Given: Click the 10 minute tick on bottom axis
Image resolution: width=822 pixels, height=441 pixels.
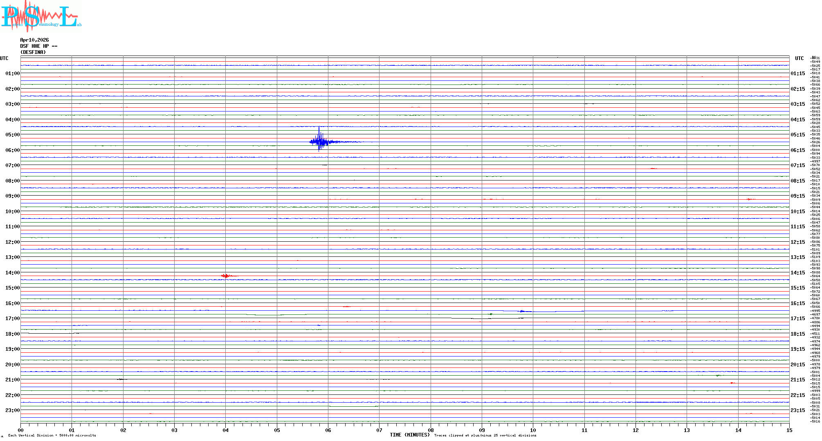Looking at the screenshot, I should pyautogui.click(x=533, y=430).
